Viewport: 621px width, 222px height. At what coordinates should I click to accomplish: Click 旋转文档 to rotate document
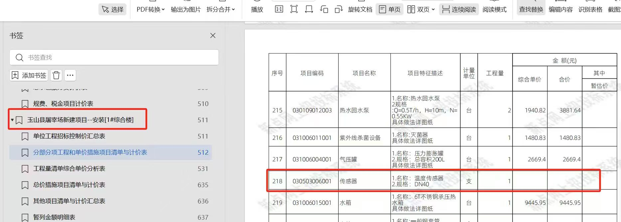pos(360,9)
